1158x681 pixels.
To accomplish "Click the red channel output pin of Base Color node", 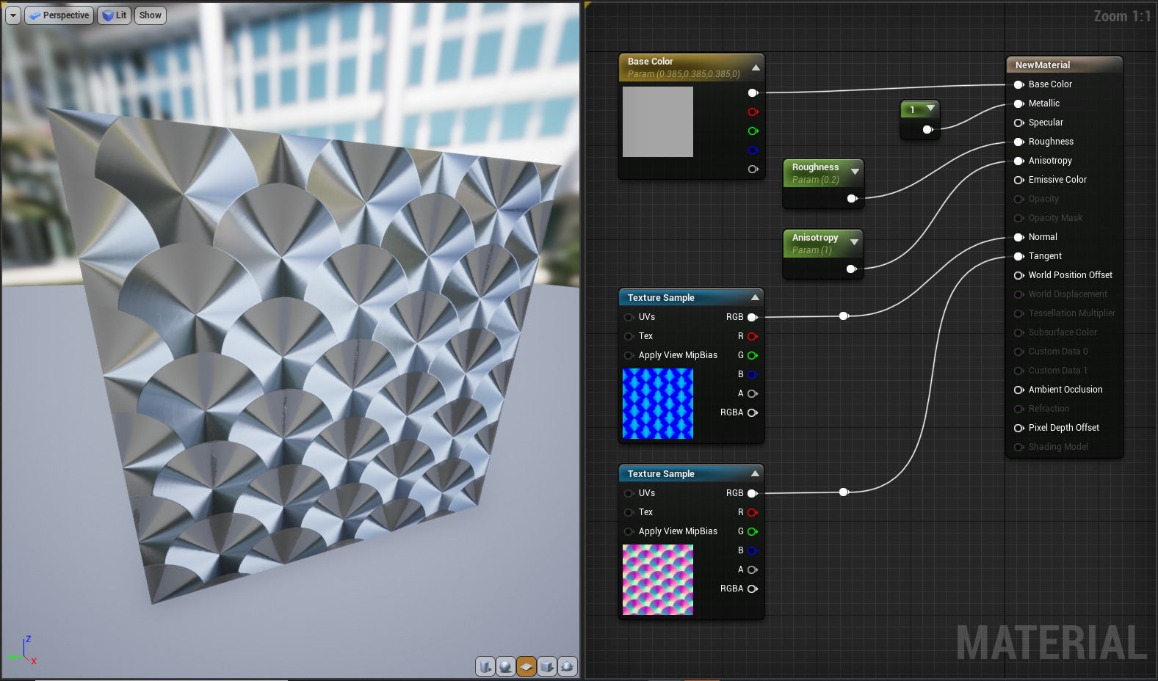I will point(753,112).
